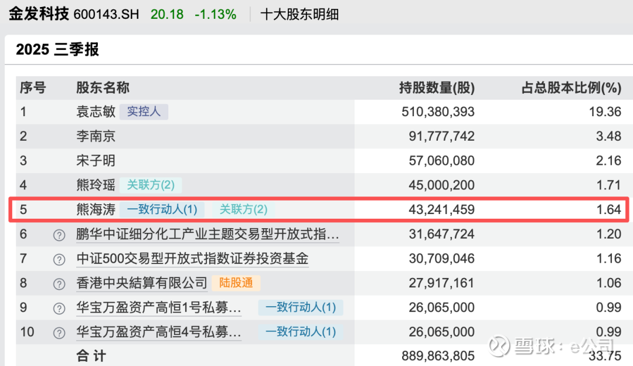633x366 pixels.
Task: Select shareholder name 熊玲瑶
Action: [96, 185]
